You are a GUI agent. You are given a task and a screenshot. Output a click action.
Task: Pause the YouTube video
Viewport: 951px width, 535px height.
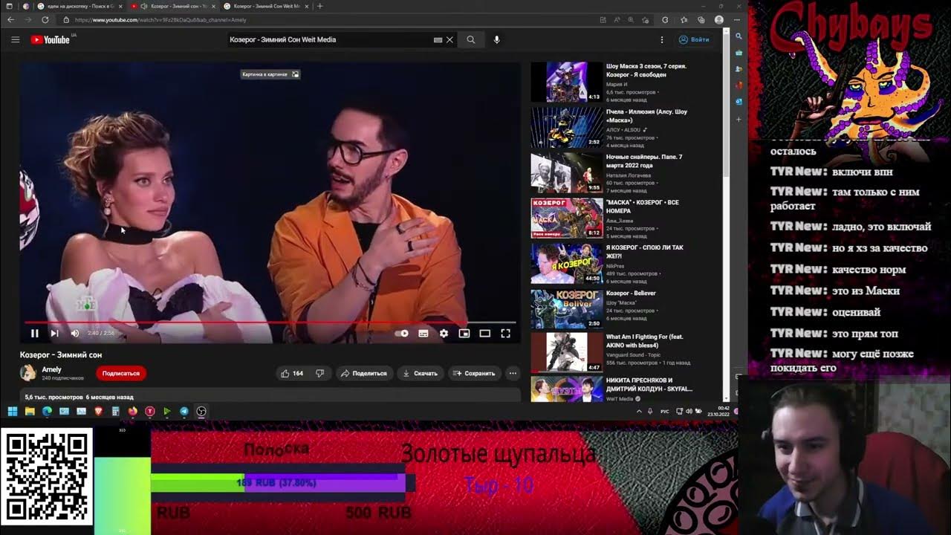point(34,334)
